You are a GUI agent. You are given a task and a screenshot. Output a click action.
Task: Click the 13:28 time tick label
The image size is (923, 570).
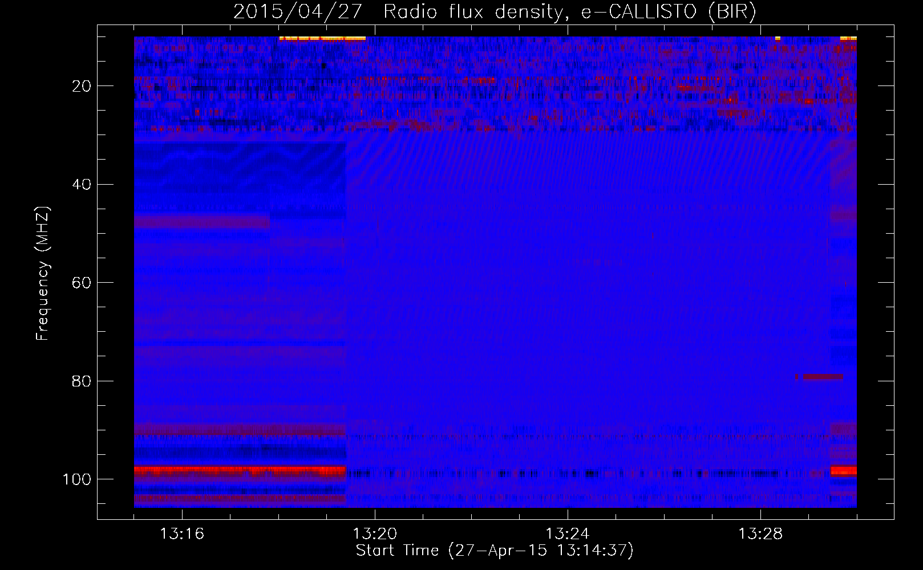pyautogui.click(x=760, y=534)
